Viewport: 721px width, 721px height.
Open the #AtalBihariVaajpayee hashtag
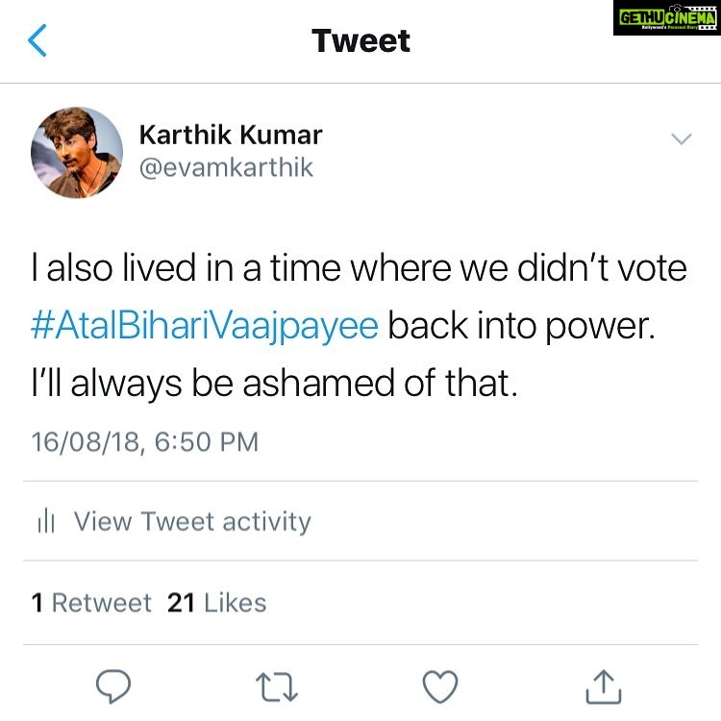click(x=205, y=325)
